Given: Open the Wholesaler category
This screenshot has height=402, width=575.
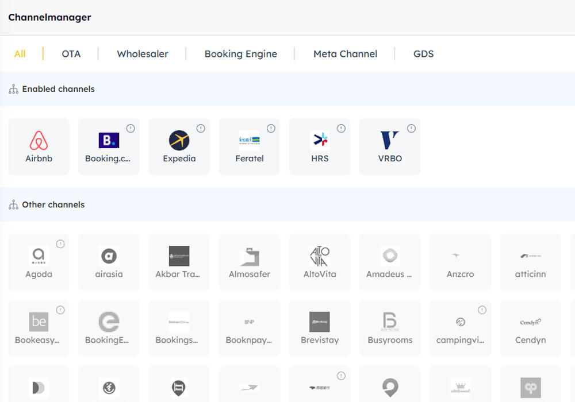Looking at the screenshot, I should pos(142,53).
